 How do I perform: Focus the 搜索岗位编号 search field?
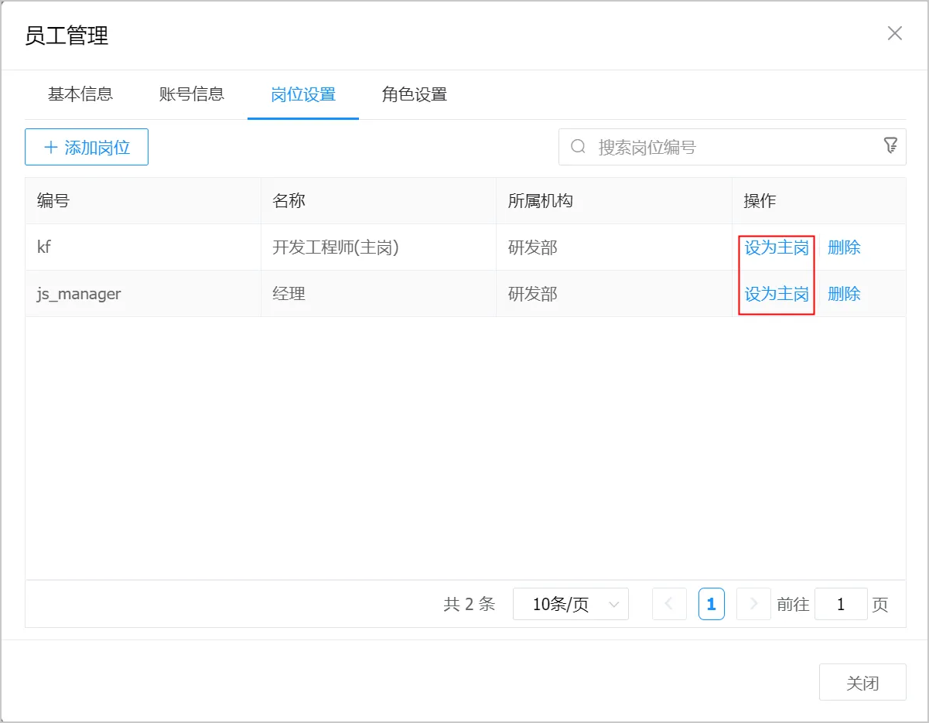pyautogui.click(x=735, y=147)
